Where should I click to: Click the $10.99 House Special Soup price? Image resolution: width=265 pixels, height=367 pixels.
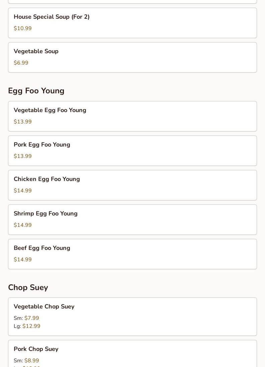click(x=23, y=28)
